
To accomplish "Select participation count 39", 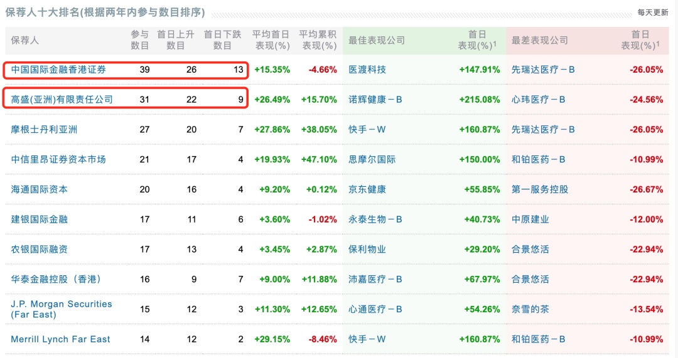I will point(144,70).
